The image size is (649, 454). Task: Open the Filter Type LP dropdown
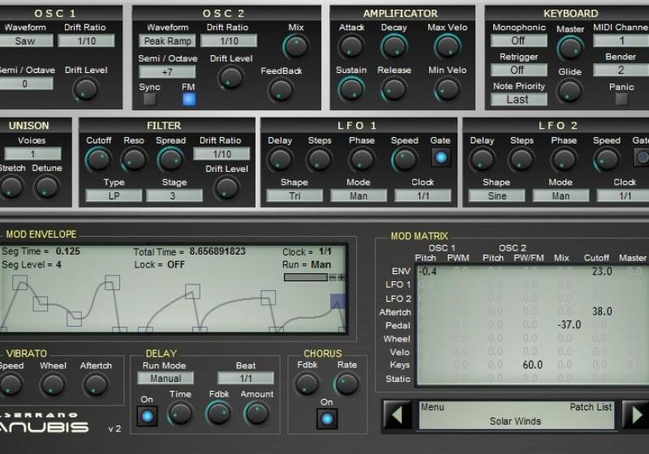click(114, 195)
